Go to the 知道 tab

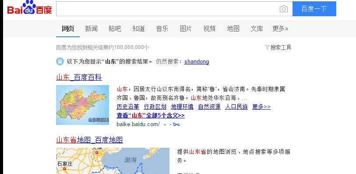(x=138, y=29)
